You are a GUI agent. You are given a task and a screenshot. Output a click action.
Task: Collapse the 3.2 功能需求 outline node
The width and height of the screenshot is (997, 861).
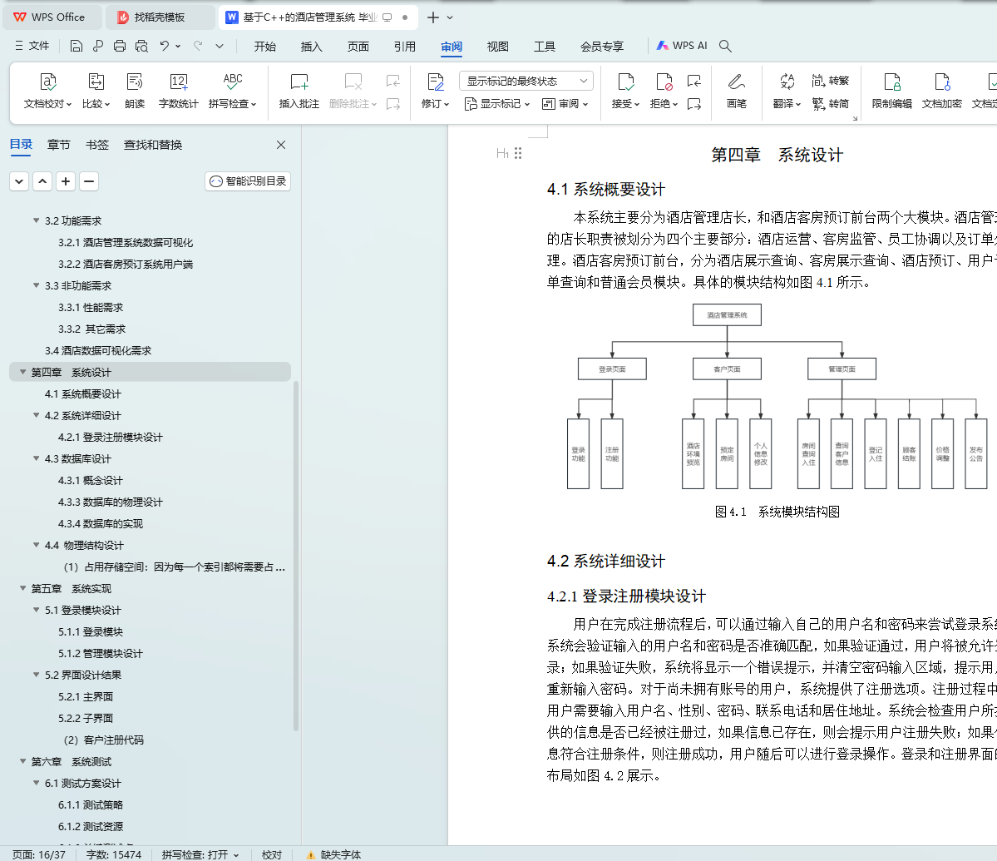click(37, 220)
